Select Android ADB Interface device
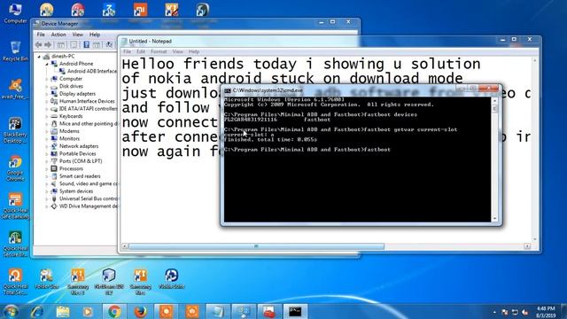 click(92, 71)
